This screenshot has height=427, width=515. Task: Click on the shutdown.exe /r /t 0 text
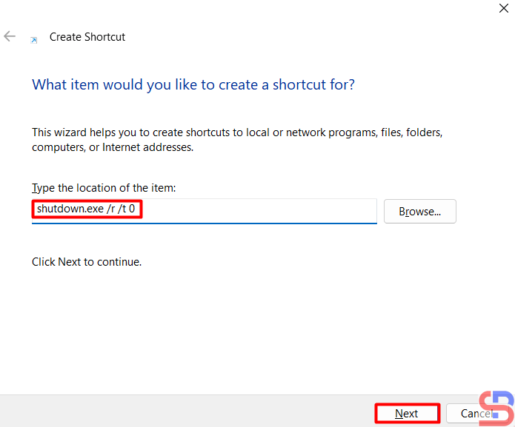(86, 209)
